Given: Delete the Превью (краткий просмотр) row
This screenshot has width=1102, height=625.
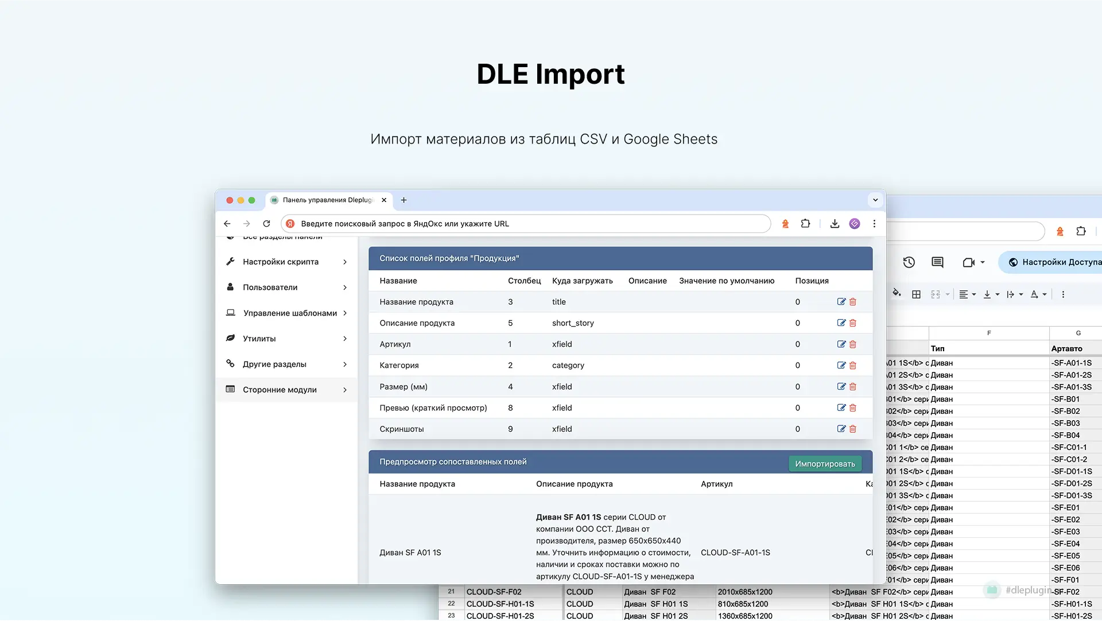Looking at the screenshot, I should [x=853, y=408].
